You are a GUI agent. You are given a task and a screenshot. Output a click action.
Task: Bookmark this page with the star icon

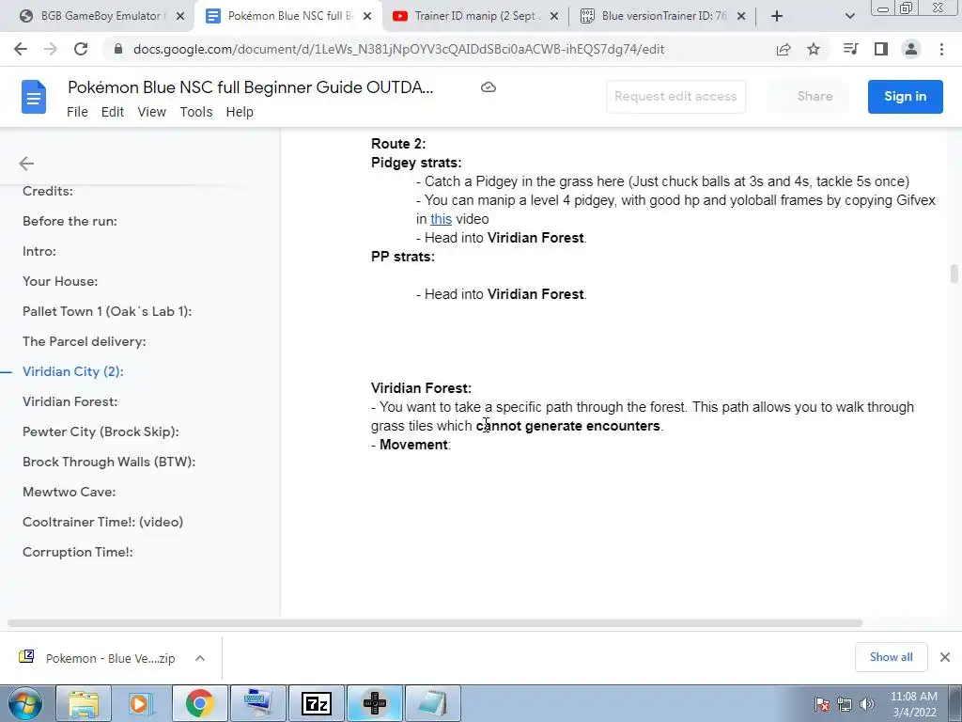click(814, 49)
